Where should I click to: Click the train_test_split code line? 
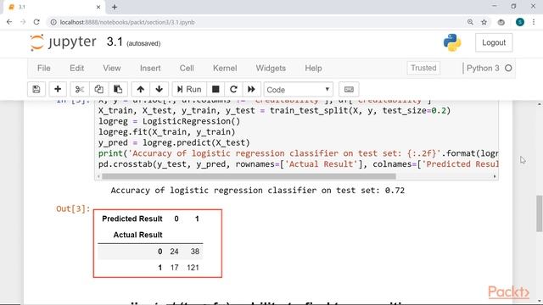(274, 111)
